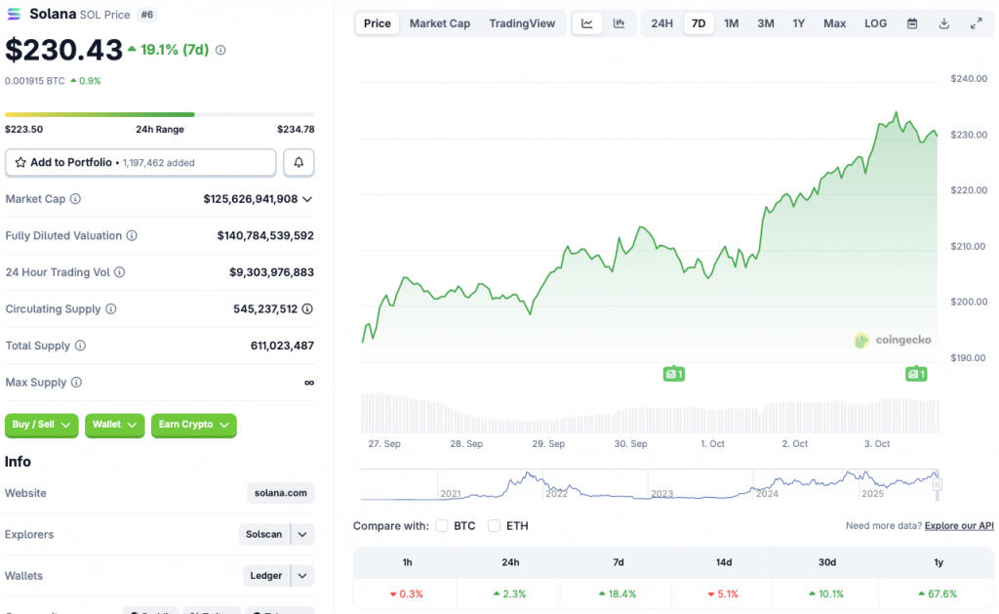
Task: Switch to line chart view icon
Action: coord(587,23)
